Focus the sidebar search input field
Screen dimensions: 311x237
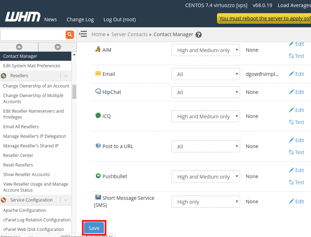33,34
